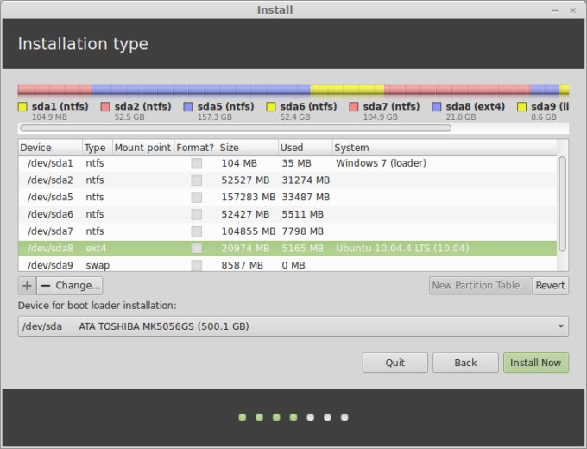Image resolution: width=587 pixels, height=449 pixels.
Task: Click the Revert button
Action: point(550,286)
